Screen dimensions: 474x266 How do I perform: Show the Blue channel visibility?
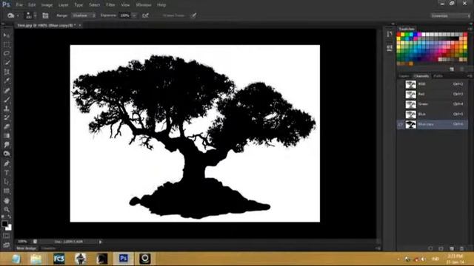(401, 115)
